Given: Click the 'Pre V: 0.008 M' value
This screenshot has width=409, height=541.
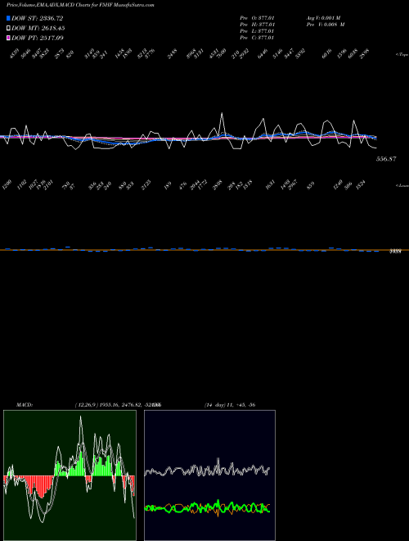Looking at the screenshot, I should (x=326, y=25).
